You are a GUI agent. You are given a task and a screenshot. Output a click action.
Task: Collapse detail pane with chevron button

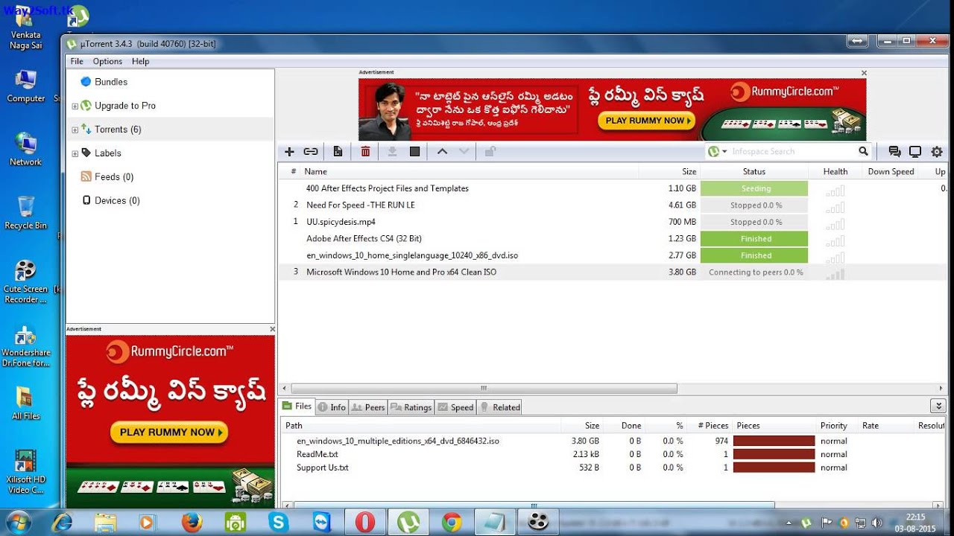click(938, 406)
